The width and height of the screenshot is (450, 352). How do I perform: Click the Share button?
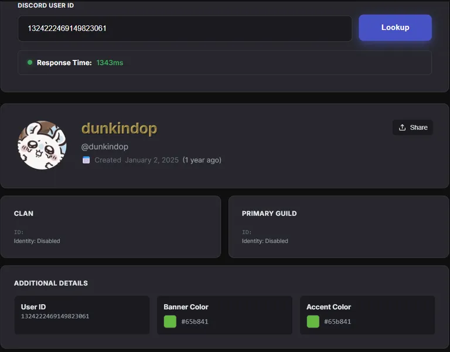(412, 127)
